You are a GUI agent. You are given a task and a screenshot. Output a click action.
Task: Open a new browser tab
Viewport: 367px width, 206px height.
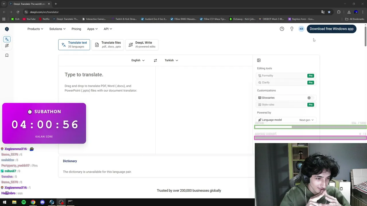click(56, 4)
